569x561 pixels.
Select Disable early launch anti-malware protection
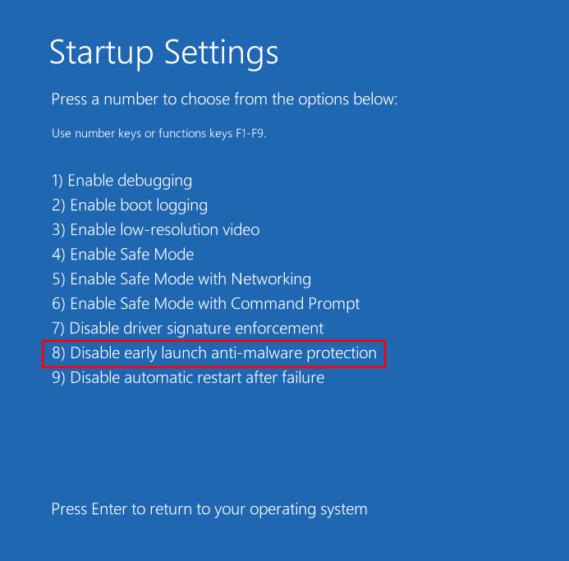213,354
